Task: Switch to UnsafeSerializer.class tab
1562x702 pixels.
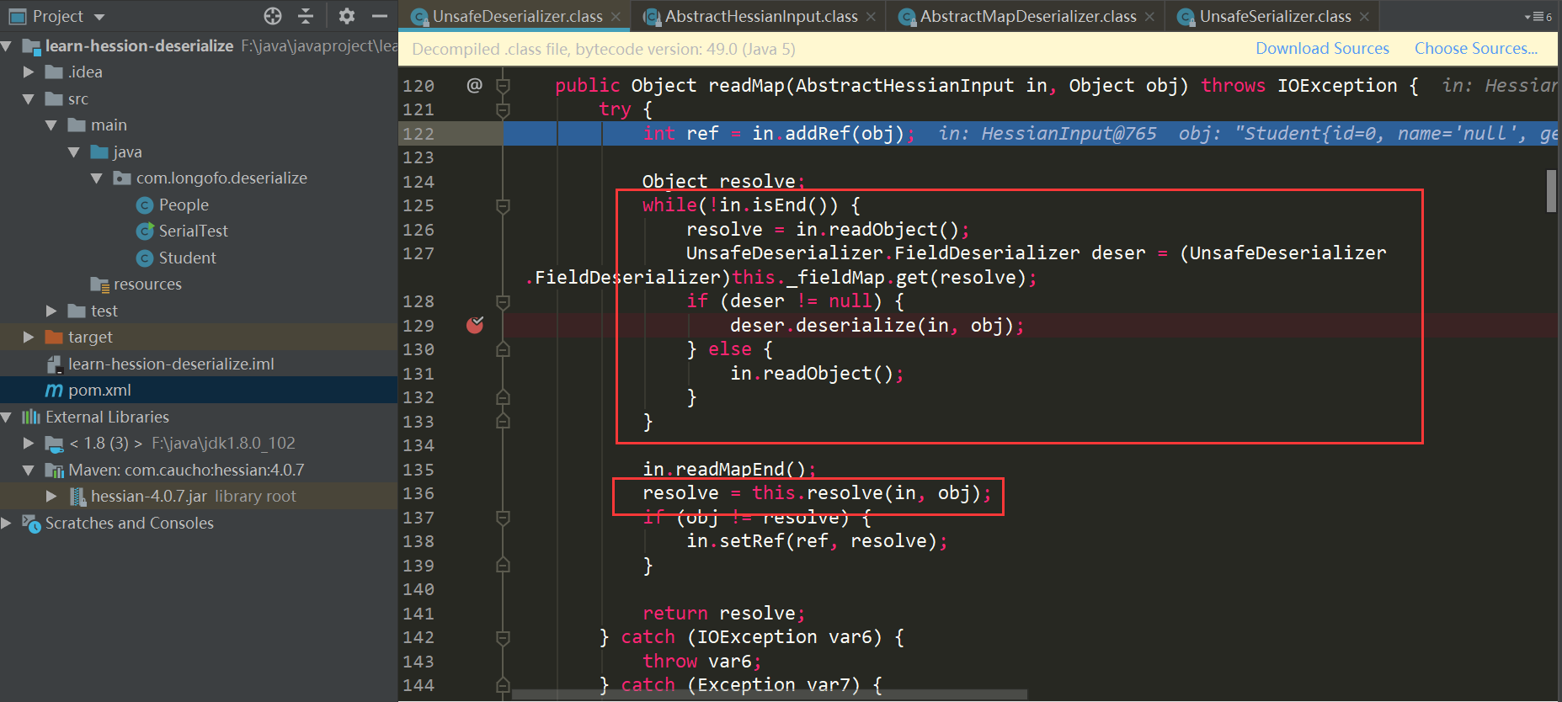Action: pos(1274,16)
